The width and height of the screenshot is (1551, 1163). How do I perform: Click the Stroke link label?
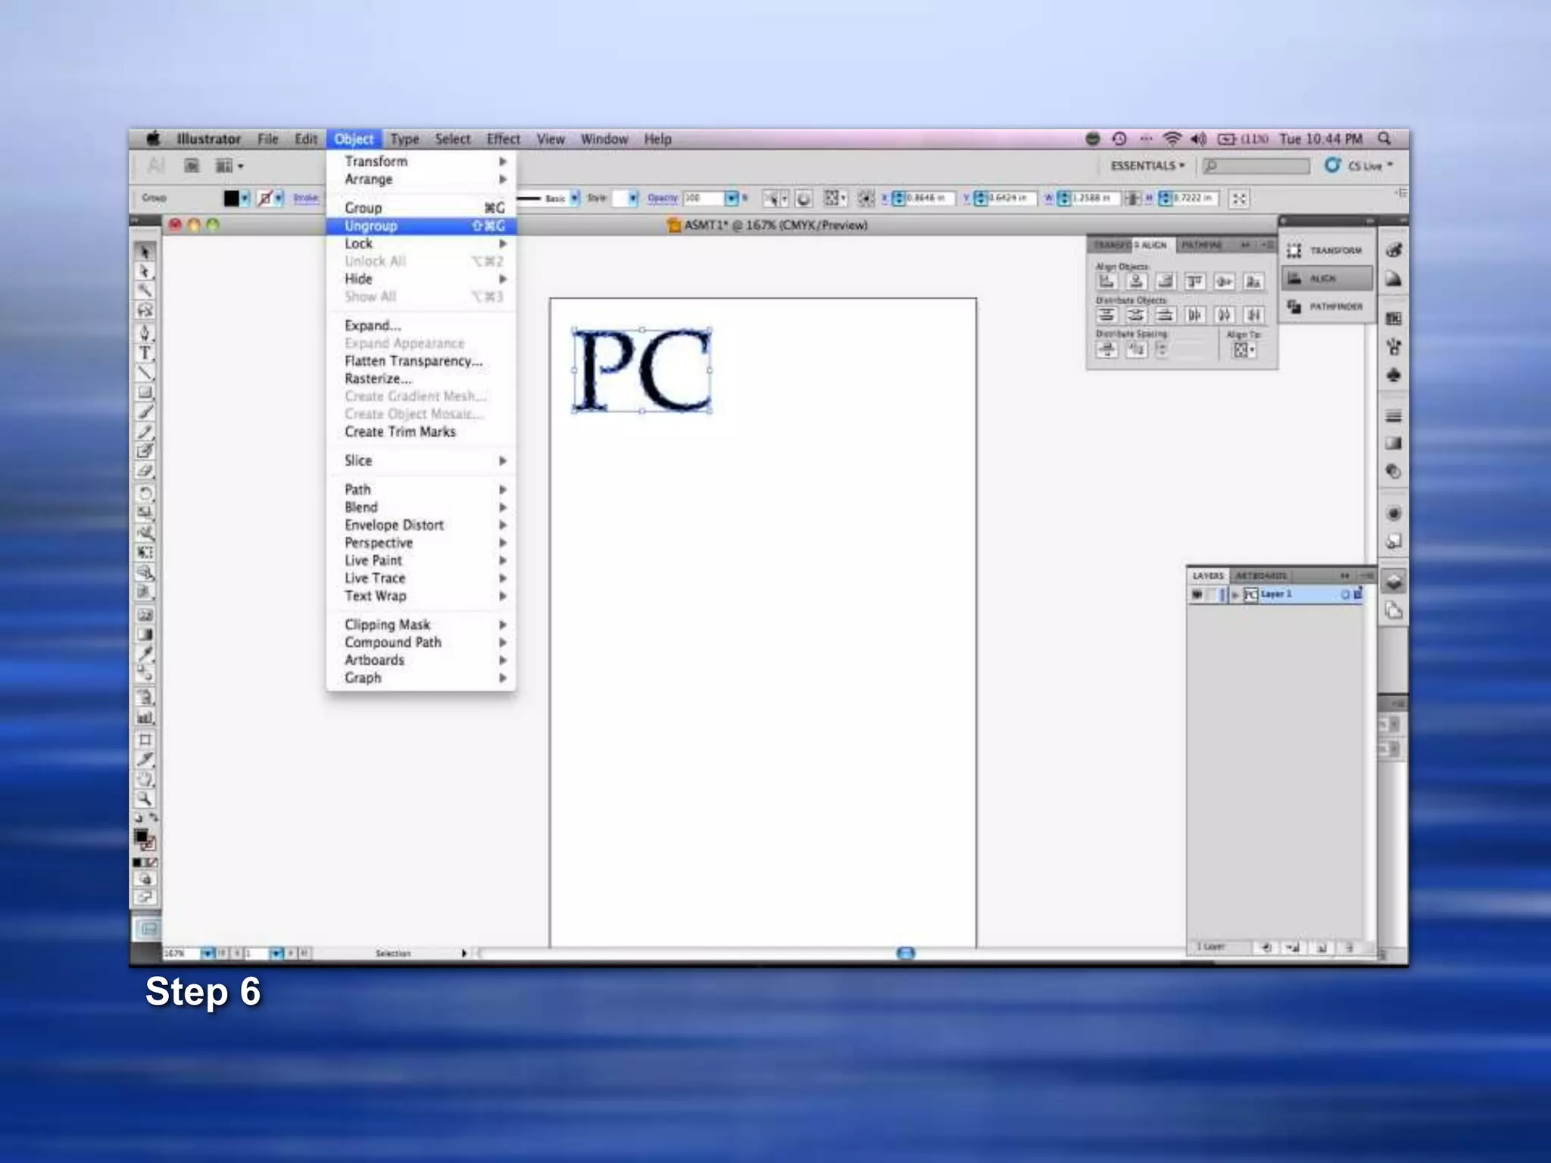[306, 198]
